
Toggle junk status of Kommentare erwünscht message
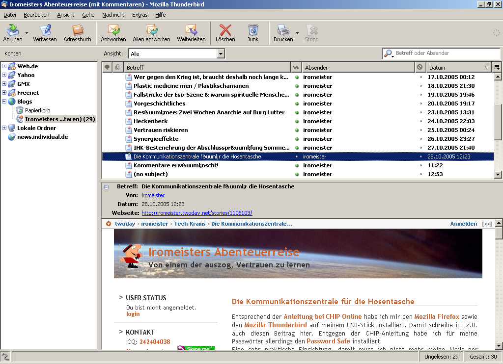(x=421, y=166)
